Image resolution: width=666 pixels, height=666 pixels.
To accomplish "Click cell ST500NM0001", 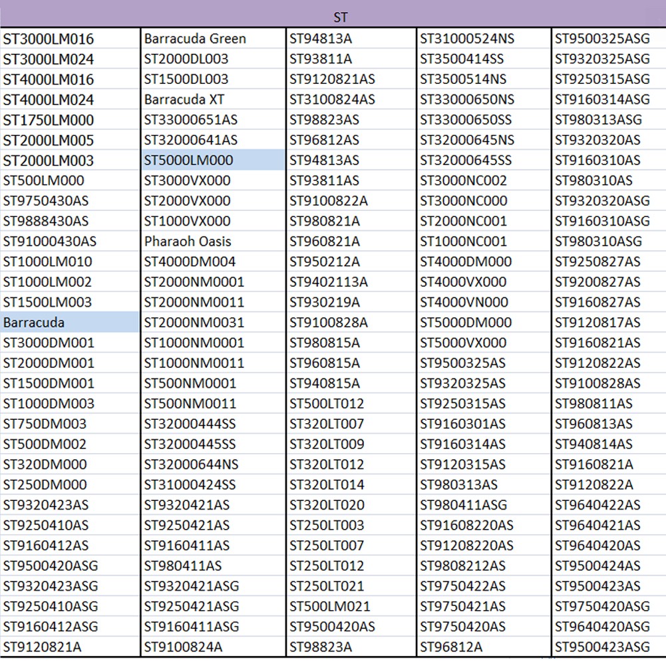I will coord(213,383).
